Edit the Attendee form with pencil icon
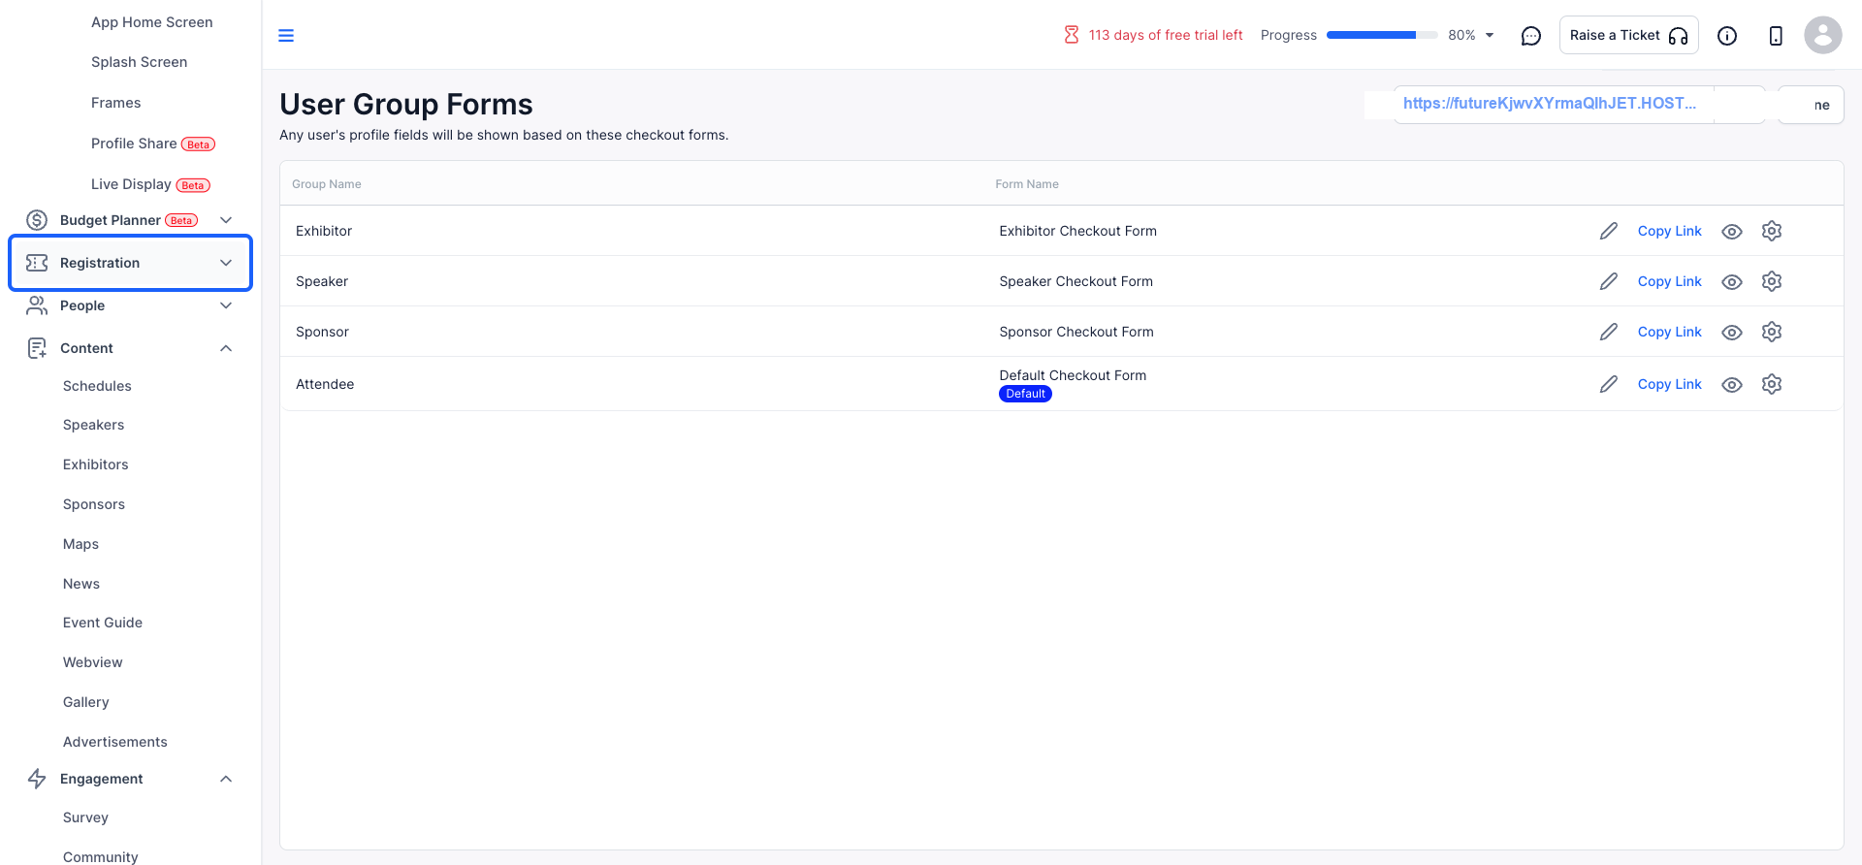Screen dimensions: 1862x865 click(x=1609, y=384)
